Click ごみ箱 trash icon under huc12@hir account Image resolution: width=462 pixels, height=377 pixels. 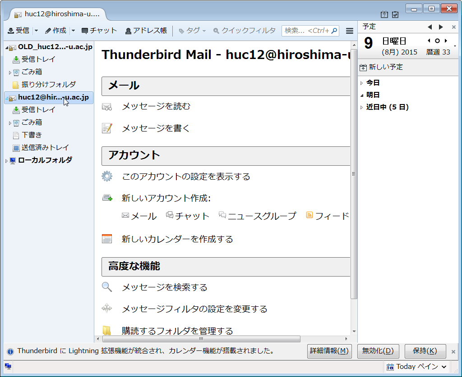16,123
